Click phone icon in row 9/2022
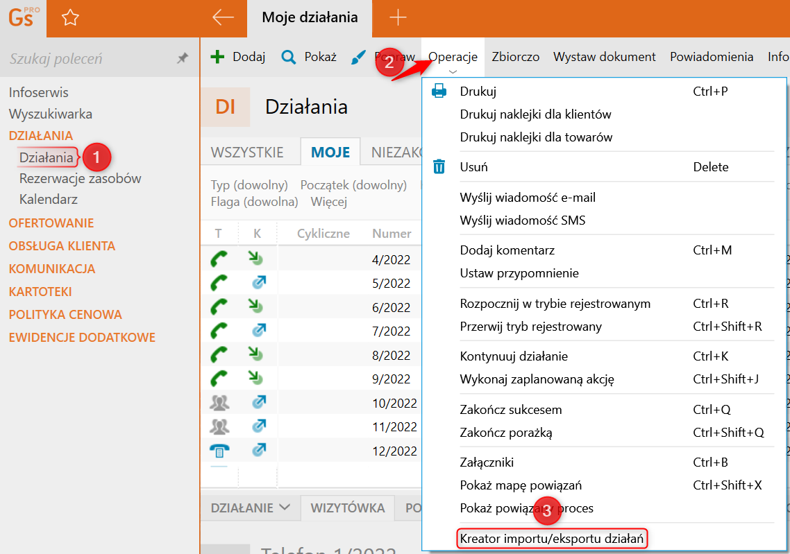The width and height of the screenshot is (790, 554). point(219,378)
